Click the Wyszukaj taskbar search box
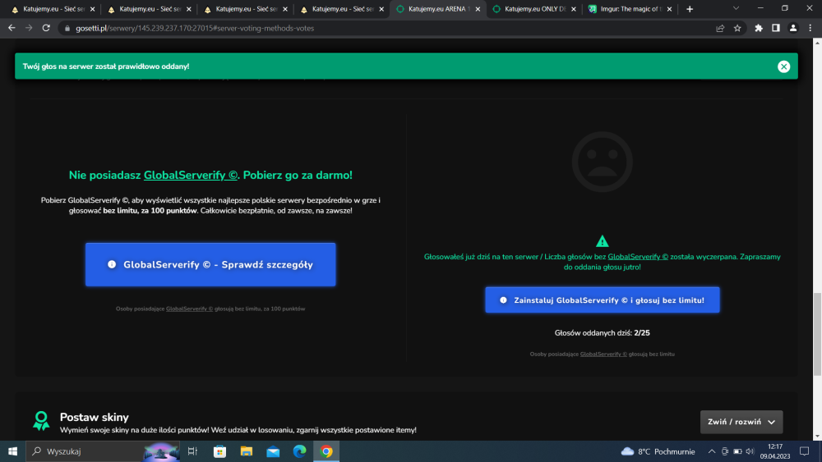The image size is (822, 462). tap(103, 451)
